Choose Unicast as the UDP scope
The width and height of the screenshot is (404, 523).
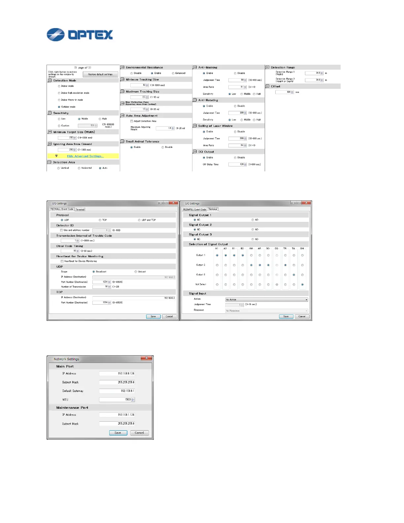coord(136,272)
